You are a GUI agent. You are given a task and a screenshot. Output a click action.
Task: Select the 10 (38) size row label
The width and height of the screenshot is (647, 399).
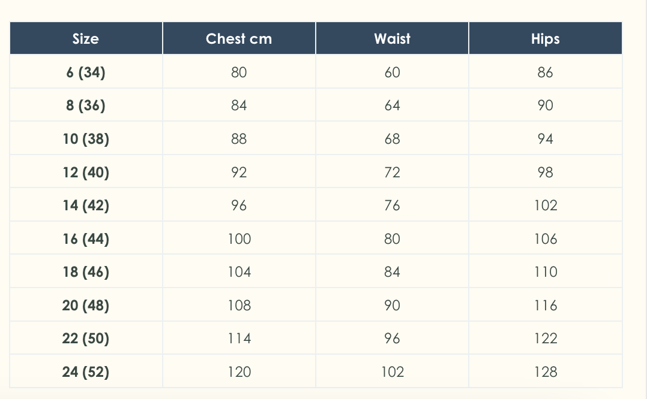86,139
